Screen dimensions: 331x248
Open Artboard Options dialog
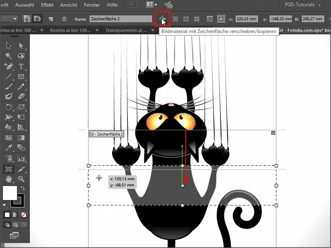pos(210,19)
